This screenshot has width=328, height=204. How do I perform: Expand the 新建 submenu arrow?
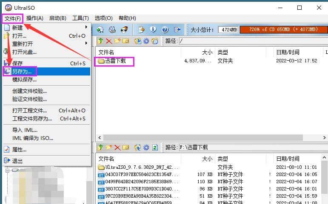(86, 27)
